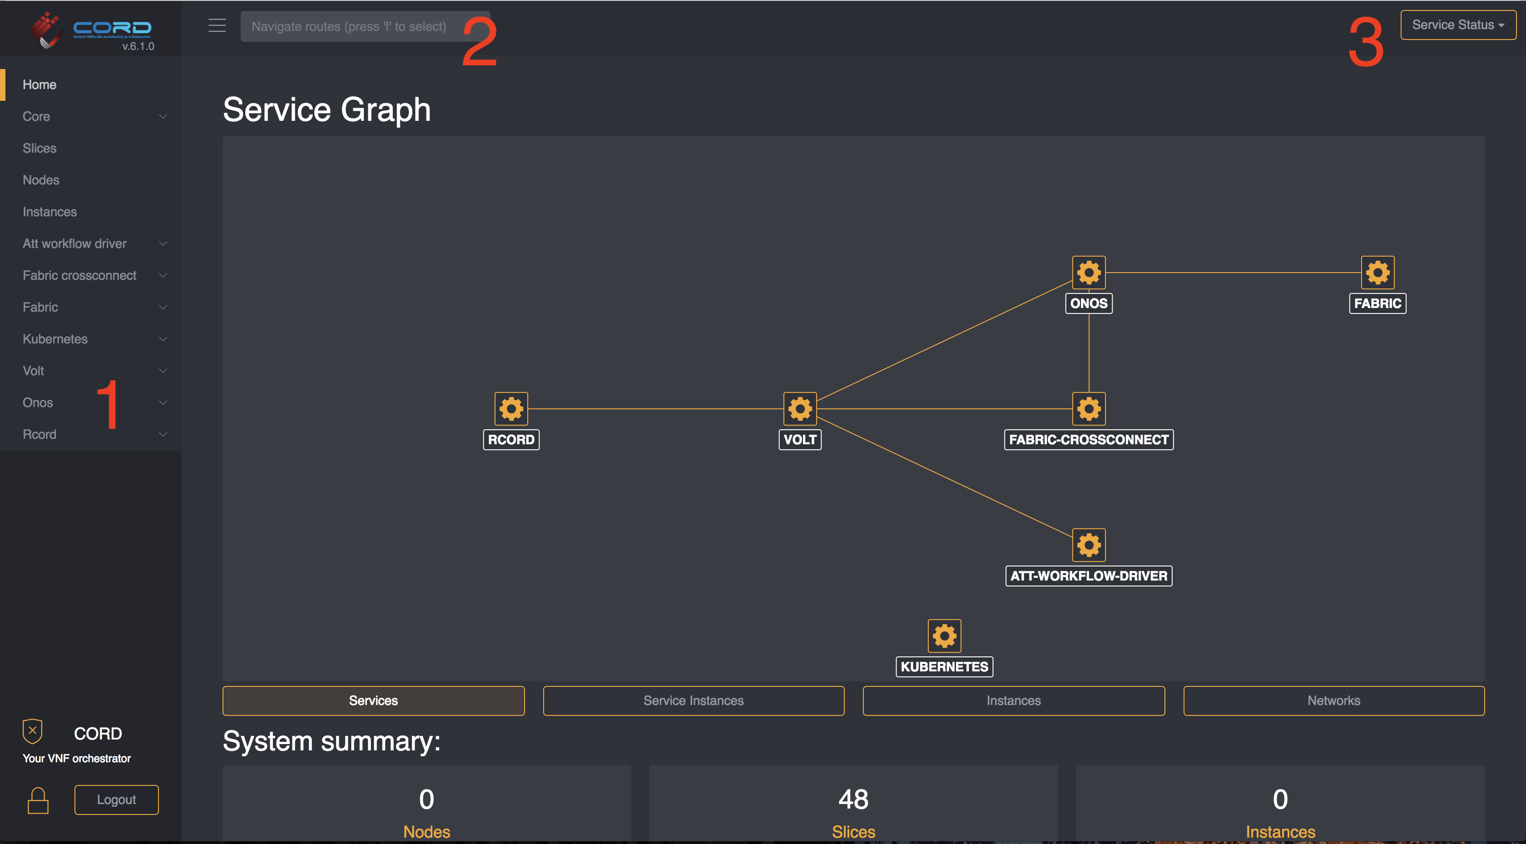Viewport: 1526px width, 844px height.
Task: Expand the Kubernetes sidebar chevron
Action: tap(163, 339)
